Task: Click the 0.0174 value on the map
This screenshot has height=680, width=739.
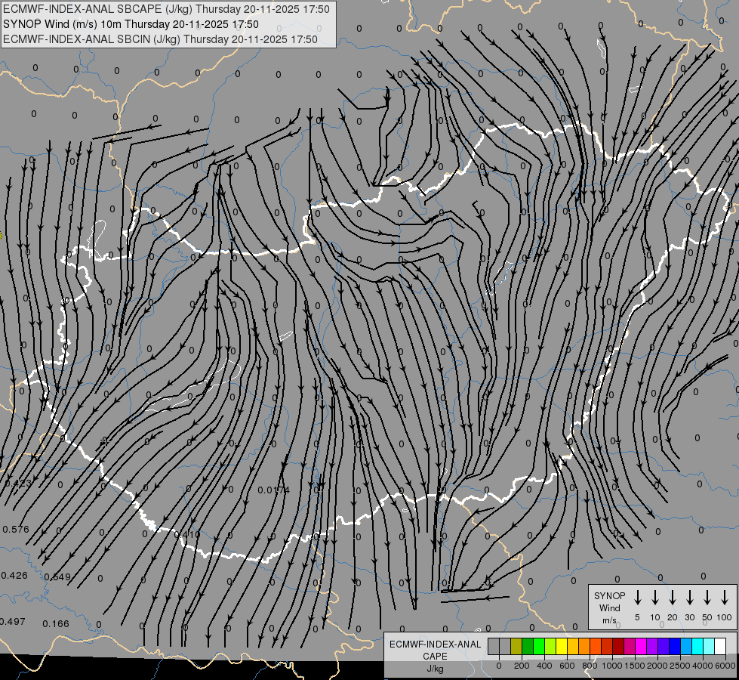Action: point(273,490)
